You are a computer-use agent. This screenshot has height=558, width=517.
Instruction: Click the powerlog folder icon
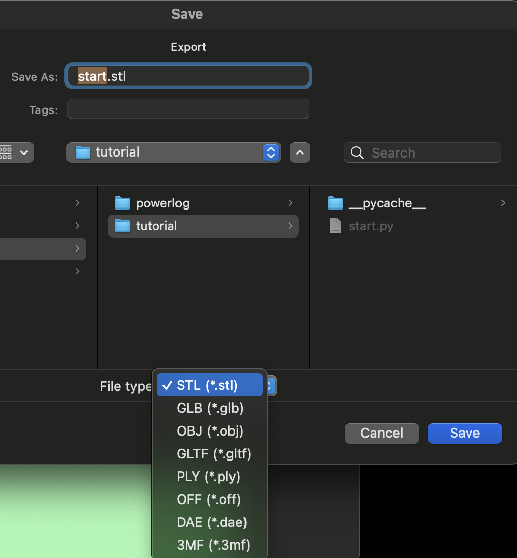[123, 203]
